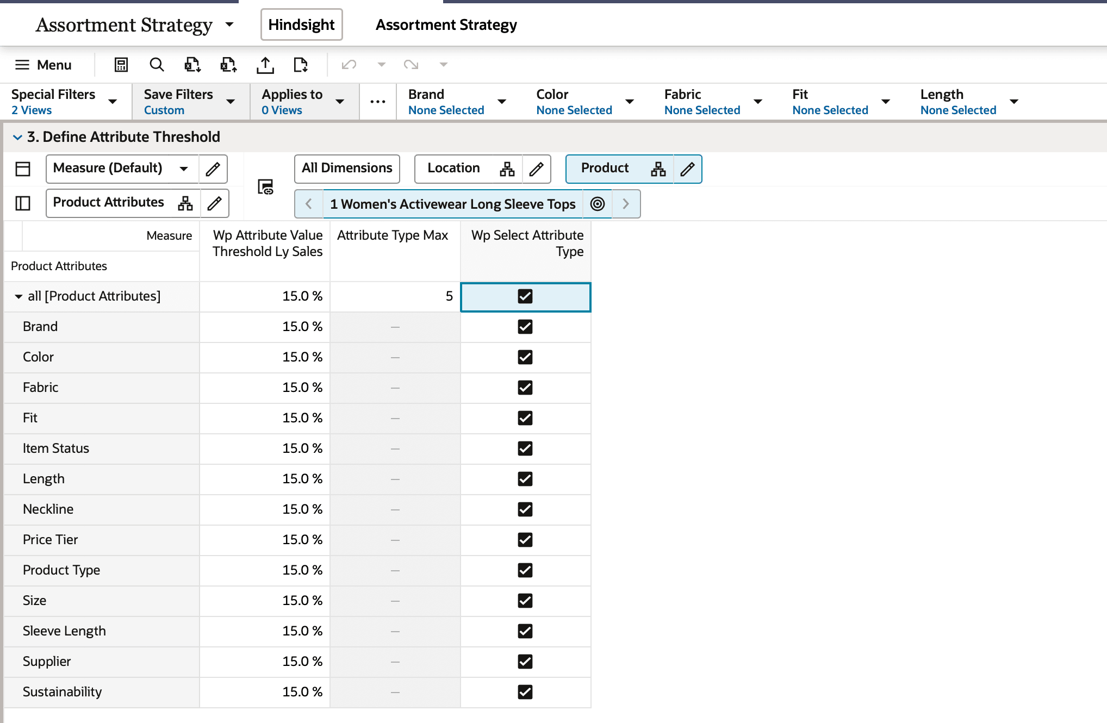The image size is (1107, 723).
Task: Click the undo arrow icon
Action: coord(349,65)
